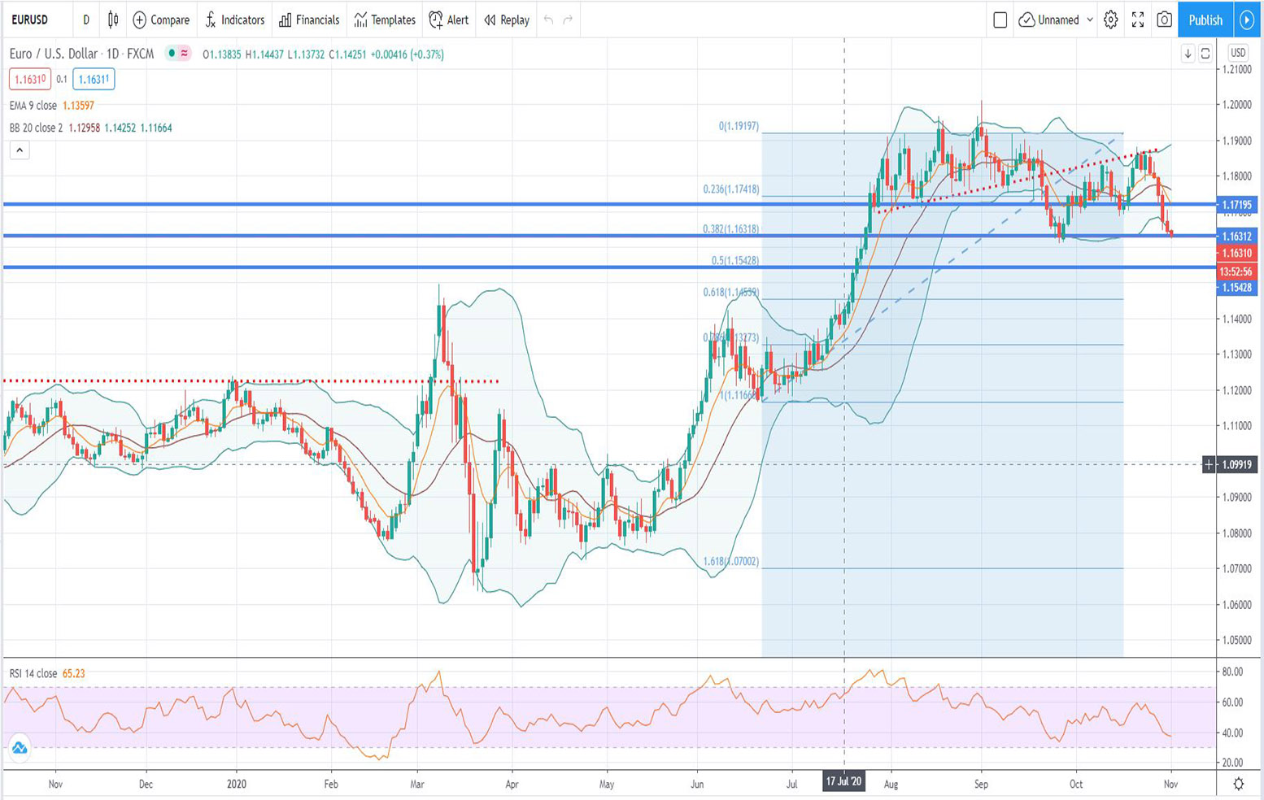Start bar Replay mode
This screenshot has height=800, width=1264.
[x=507, y=20]
